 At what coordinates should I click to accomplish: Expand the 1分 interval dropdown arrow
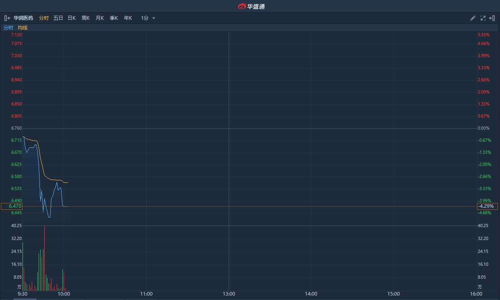154,18
